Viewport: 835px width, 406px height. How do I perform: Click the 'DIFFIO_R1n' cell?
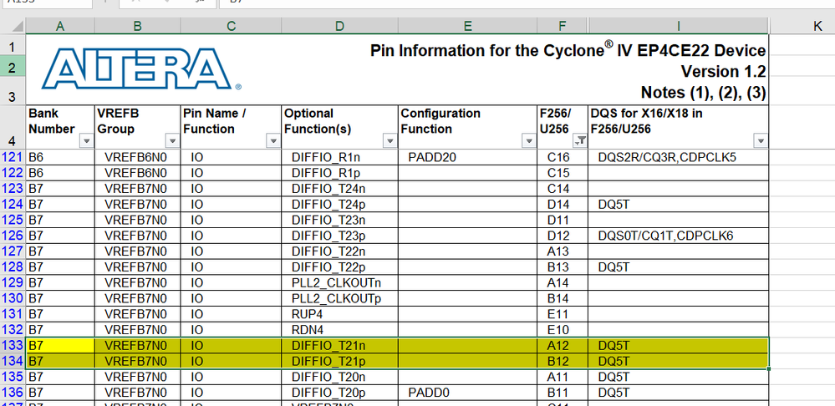coord(339,158)
